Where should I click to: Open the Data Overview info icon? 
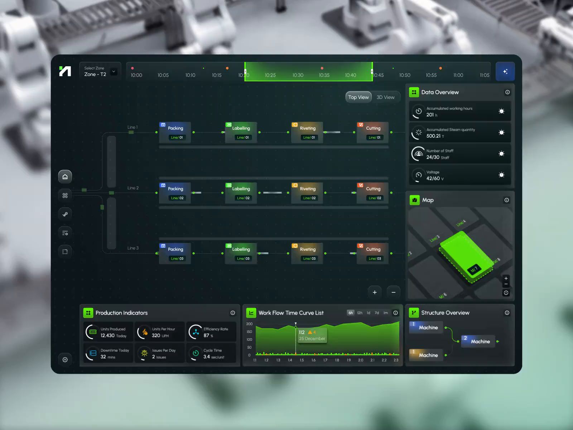click(507, 92)
